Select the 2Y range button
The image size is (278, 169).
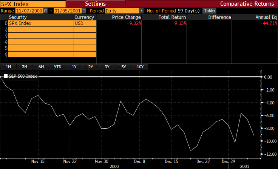[x=91, y=67]
